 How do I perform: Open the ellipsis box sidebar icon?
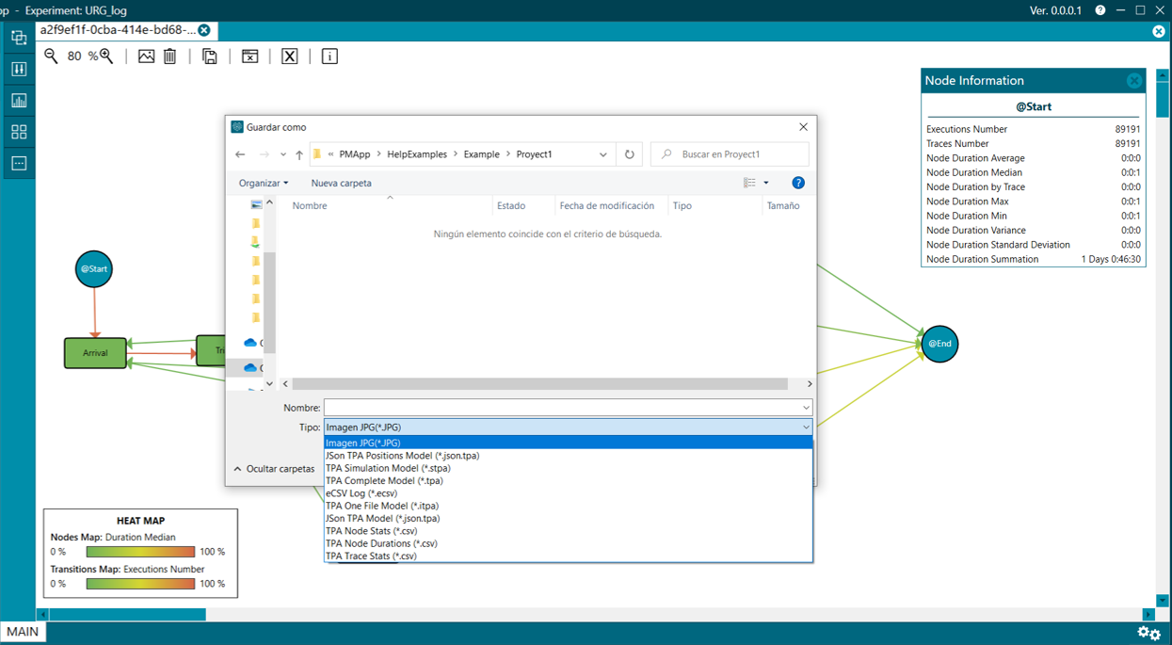(x=19, y=163)
